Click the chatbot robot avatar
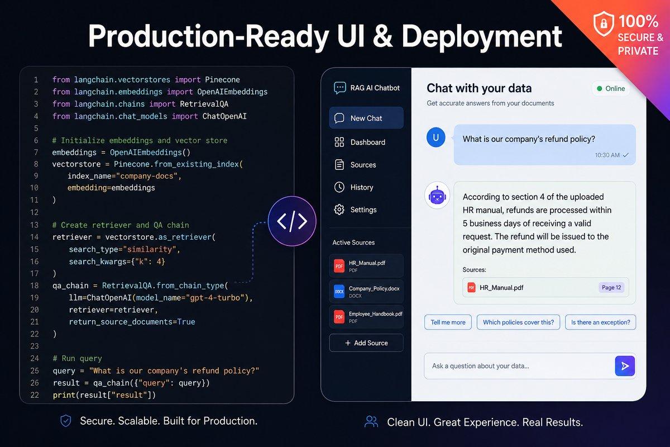This screenshot has height=447, width=670. 437,196
